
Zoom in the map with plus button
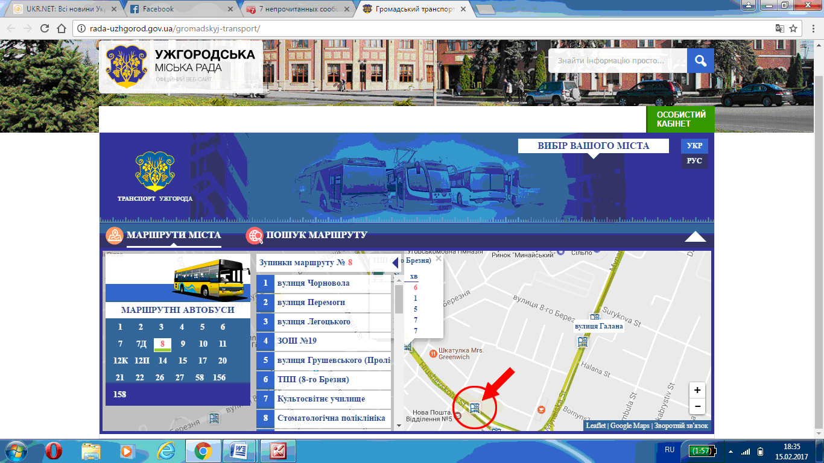(x=697, y=390)
